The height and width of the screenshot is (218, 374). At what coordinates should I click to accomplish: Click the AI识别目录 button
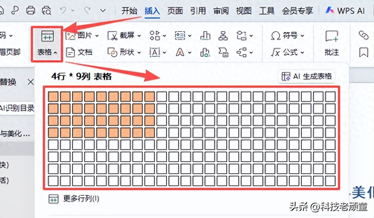pyautogui.click(x=17, y=108)
